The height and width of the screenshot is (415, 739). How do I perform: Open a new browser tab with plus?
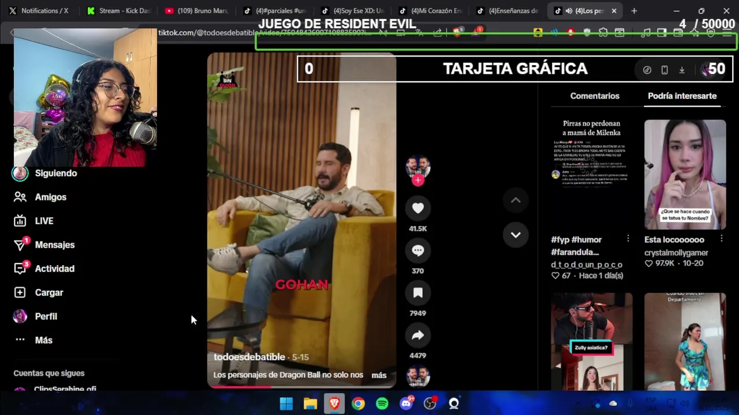tap(634, 11)
